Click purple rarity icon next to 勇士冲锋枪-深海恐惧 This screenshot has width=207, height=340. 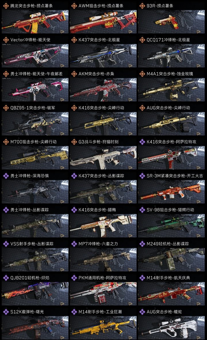pos(6,176)
